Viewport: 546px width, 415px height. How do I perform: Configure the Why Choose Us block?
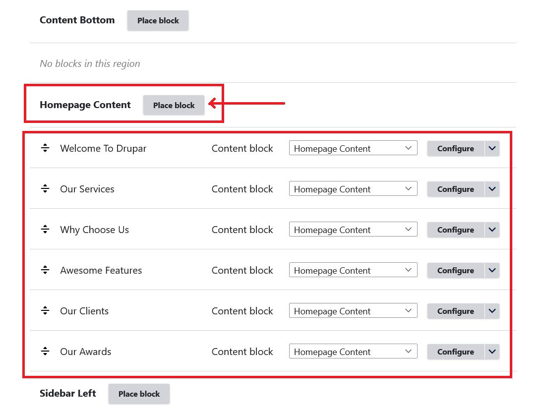click(x=455, y=229)
